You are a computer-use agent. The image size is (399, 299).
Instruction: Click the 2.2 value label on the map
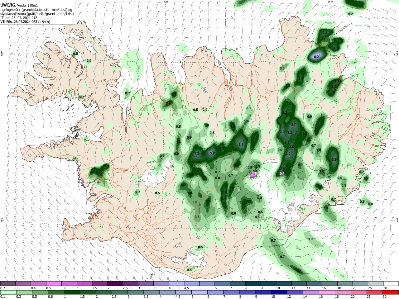coord(284,112)
